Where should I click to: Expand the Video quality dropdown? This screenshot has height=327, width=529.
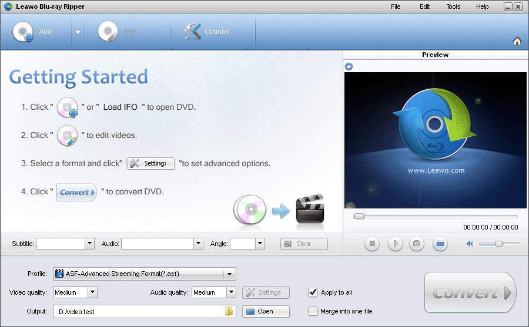(92, 292)
